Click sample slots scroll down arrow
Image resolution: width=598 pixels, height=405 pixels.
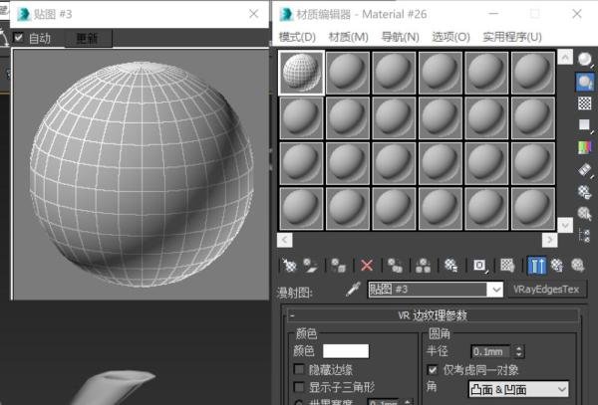[x=565, y=225]
